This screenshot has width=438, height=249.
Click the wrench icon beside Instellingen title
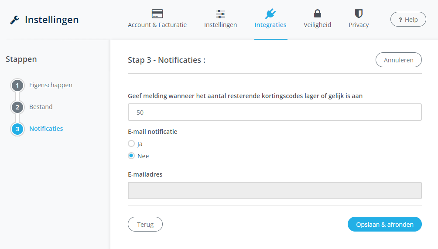(x=14, y=20)
